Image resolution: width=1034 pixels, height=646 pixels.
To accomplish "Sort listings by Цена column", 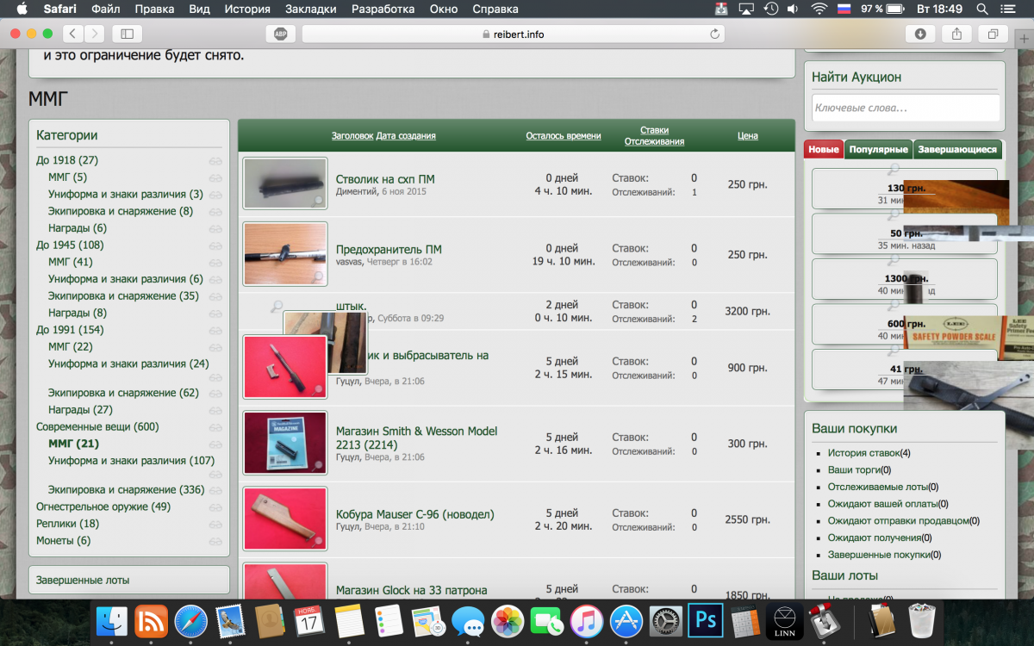I will point(747,135).
